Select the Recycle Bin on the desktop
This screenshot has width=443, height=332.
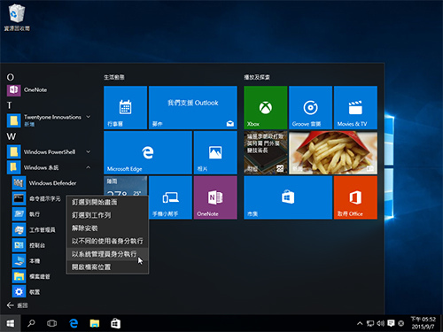pos(17,17)
